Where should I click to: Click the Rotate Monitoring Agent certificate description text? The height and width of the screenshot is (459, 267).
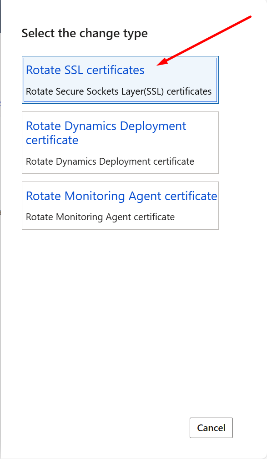coord(100,217)
